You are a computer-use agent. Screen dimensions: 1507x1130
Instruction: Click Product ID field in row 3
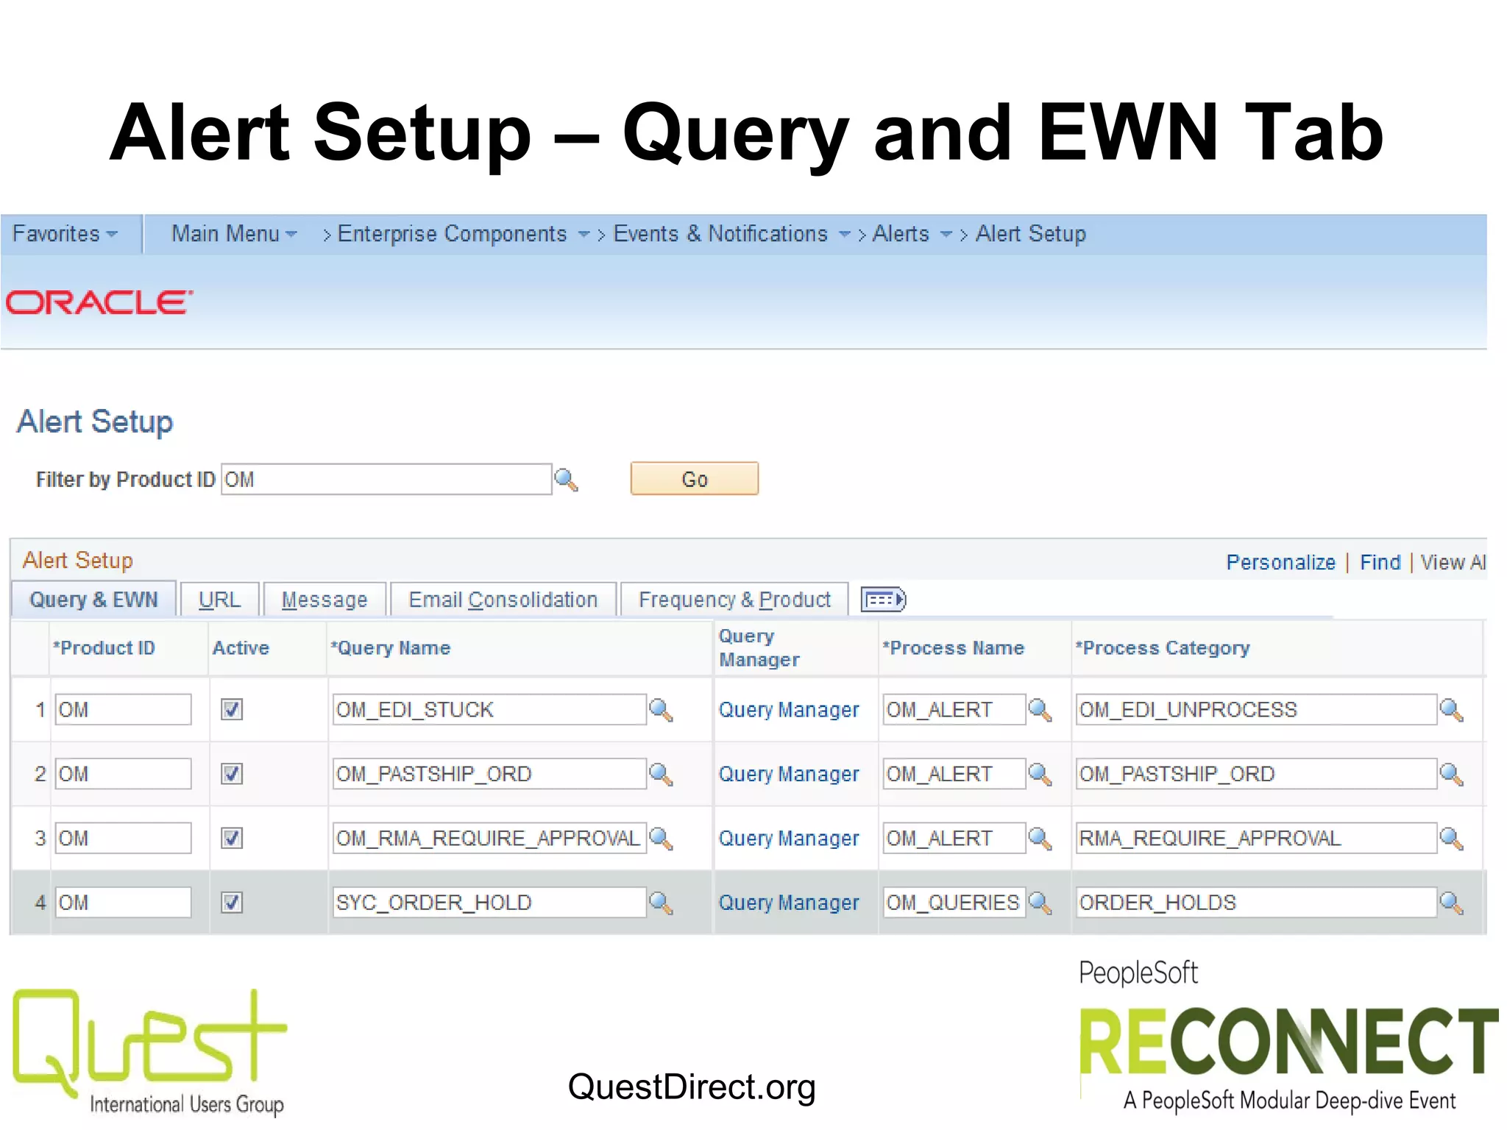coord(123,838)
